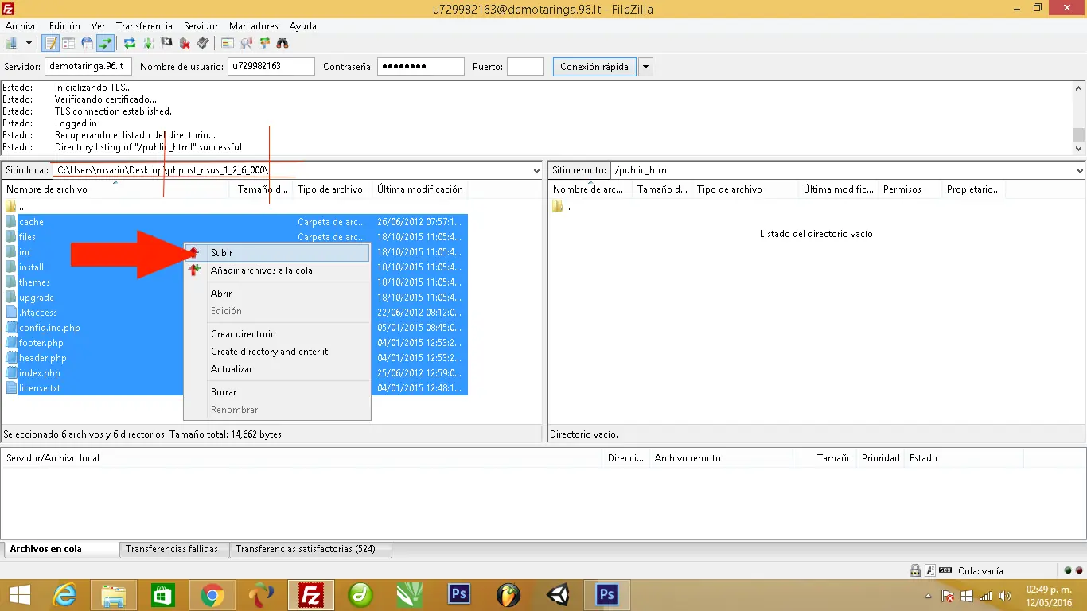Select the license.txt file
The width and height of the screenshot is (1087, 611).
(40, 388)
